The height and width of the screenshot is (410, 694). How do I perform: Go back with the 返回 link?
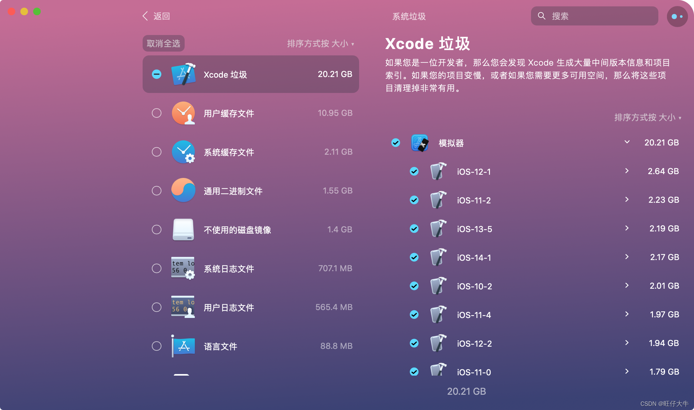point(162,16)
